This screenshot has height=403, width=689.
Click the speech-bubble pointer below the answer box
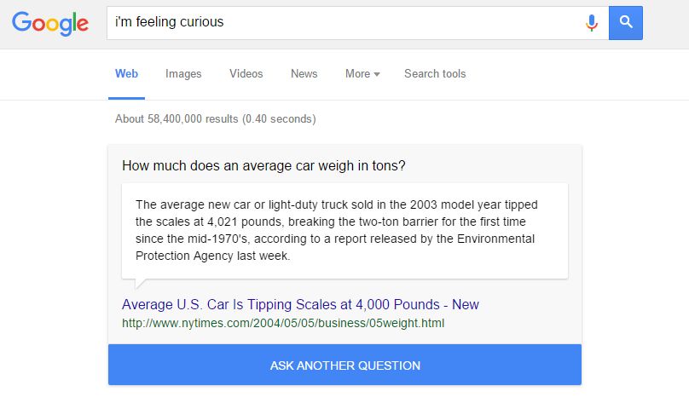click(x=140, y=283)
